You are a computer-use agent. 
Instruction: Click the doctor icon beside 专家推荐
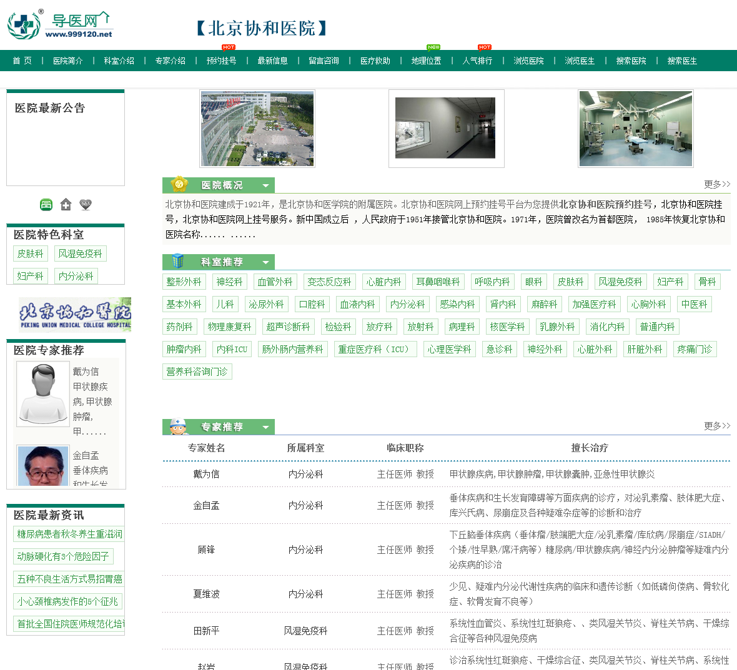coord(179,426)
